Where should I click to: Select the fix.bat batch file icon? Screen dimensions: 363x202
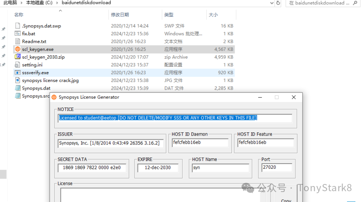[18, 34]
